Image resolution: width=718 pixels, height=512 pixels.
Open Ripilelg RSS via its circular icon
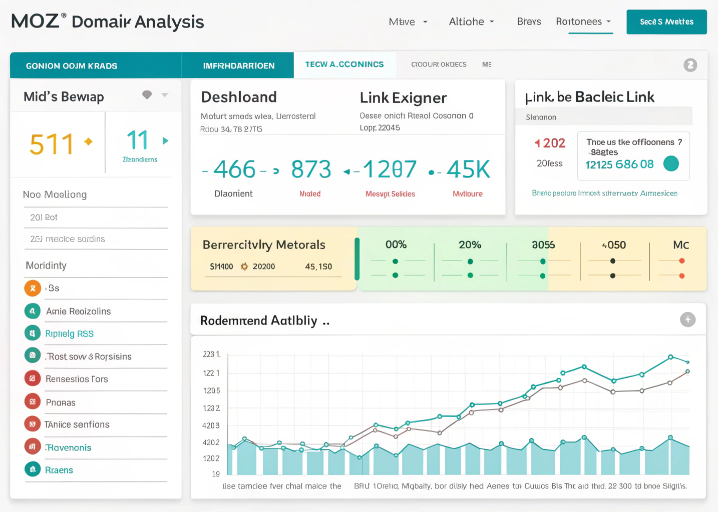pyautogui.click(x=32, y=333)
